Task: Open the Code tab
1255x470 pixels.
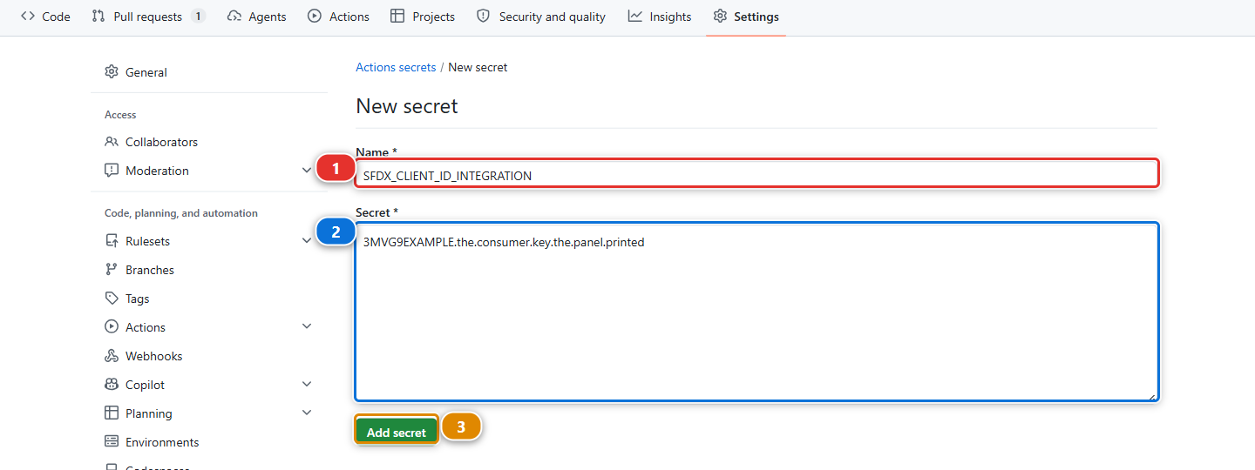Action: (45, 17)
